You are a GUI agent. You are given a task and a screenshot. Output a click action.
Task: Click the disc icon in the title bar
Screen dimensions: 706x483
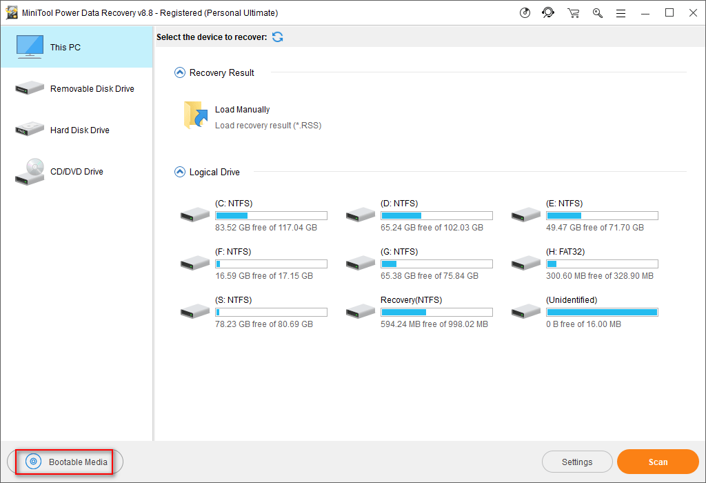pyautogui.click(x=525, y=12)
